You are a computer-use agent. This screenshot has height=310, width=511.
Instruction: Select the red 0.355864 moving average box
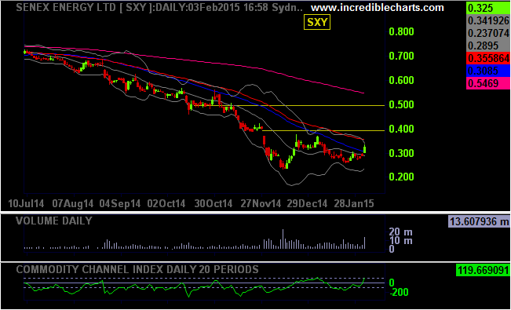coord(488,58)
